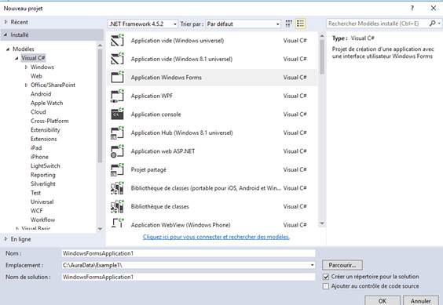Select the iPad category

pos(36,148)
